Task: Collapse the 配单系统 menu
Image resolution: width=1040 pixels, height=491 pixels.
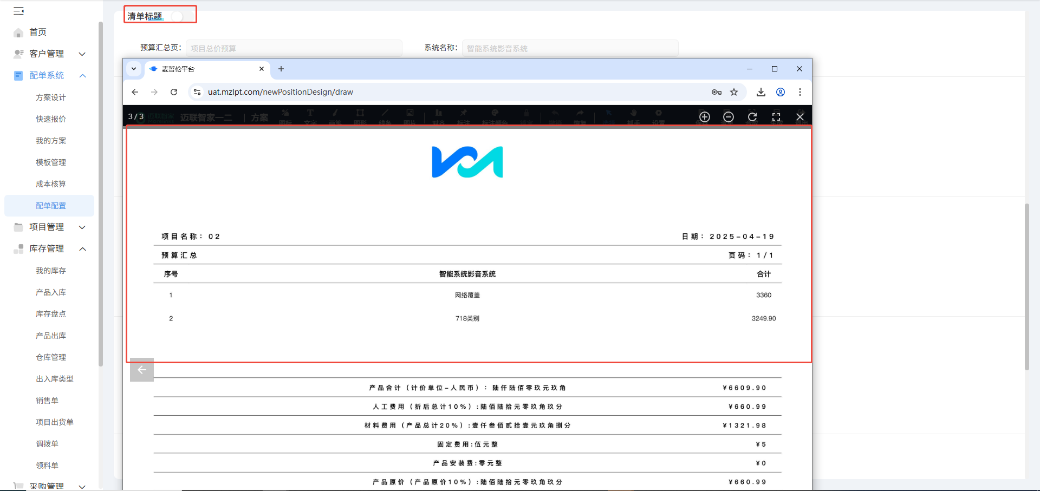Action: (x=82, y=76)
